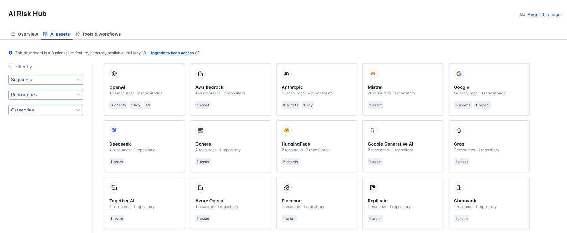The height and width of the screenshot is (233, 567).
Task: Click the Anthropic logo icon
Action: click(287, 74)
